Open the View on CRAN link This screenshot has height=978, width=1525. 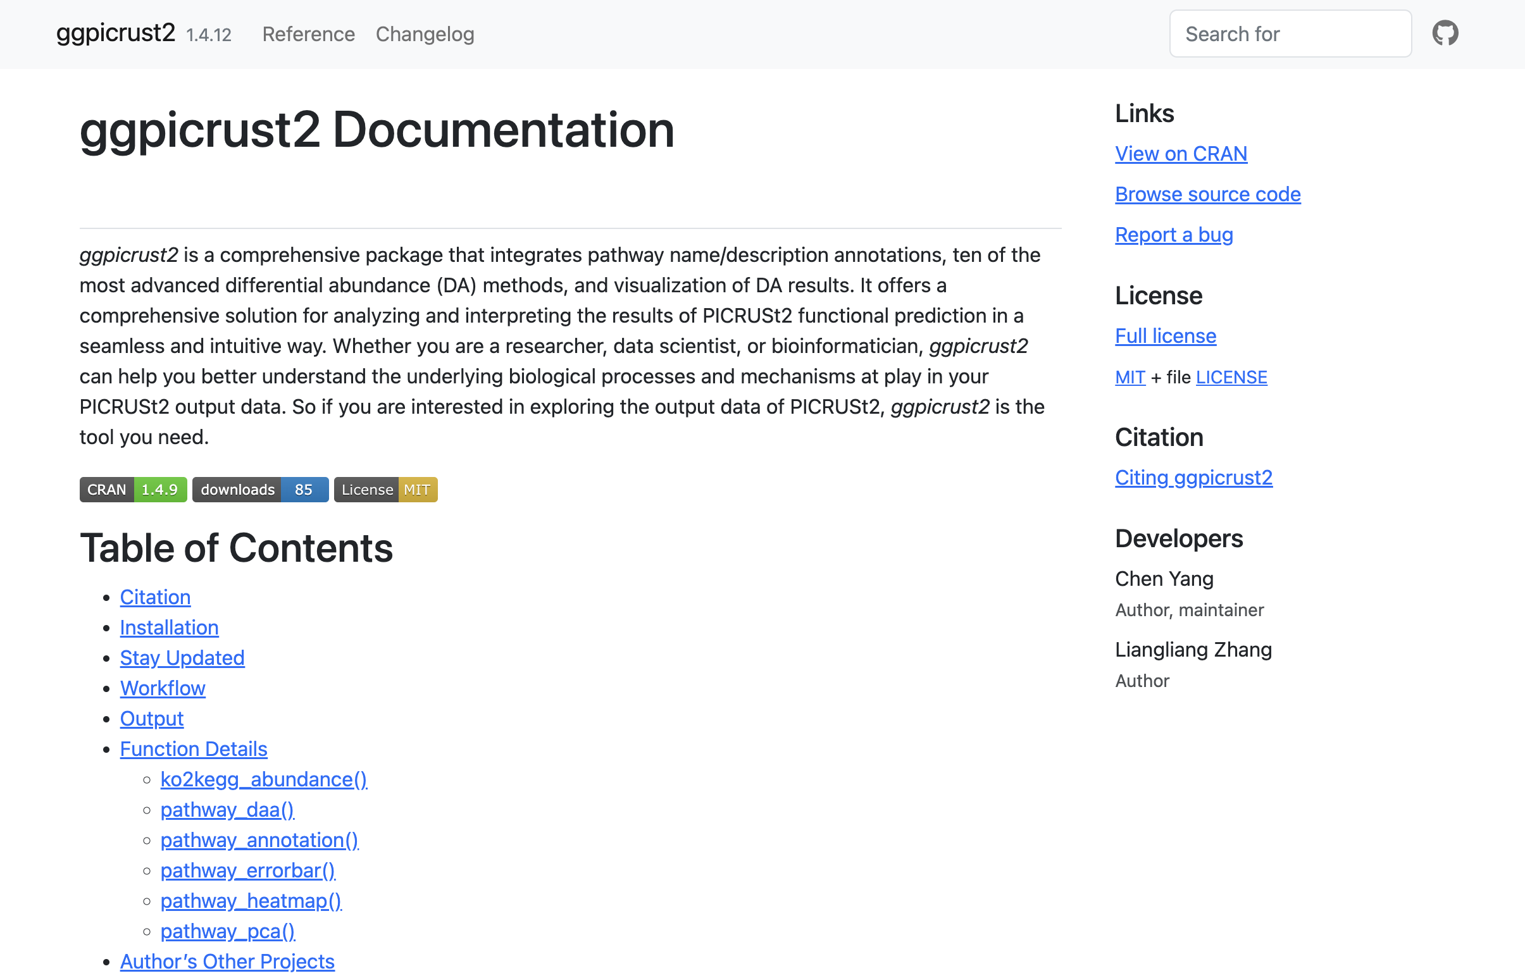(1181, 154)
